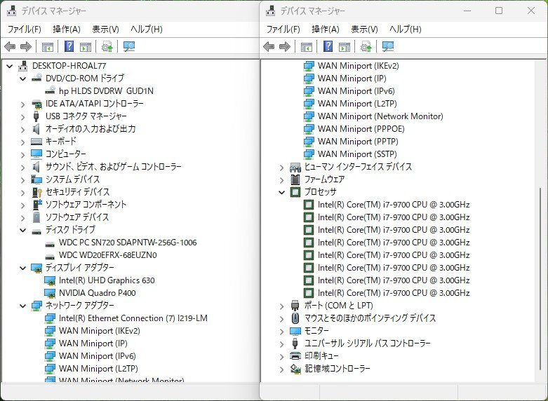Viewport: 548px width, 401px height.
Task: Select Intel(R) UHD Graphics 630 icon
Action: click(50, 280)
